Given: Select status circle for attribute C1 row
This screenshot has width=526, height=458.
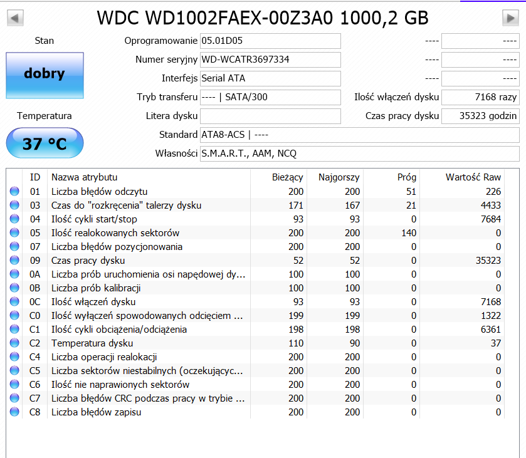Looking at the screenshot, I should [x=14, y=329].
